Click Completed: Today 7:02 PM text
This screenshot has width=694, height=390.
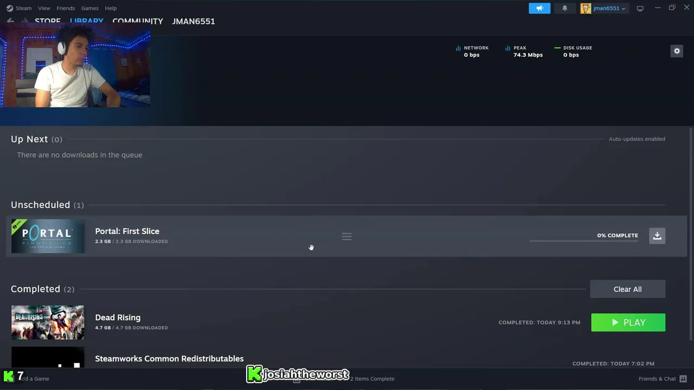point(613,363)
